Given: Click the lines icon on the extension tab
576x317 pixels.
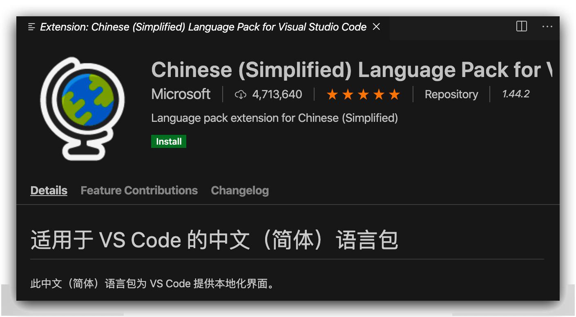Looking at the screenshot, I should tap(31, 27).
